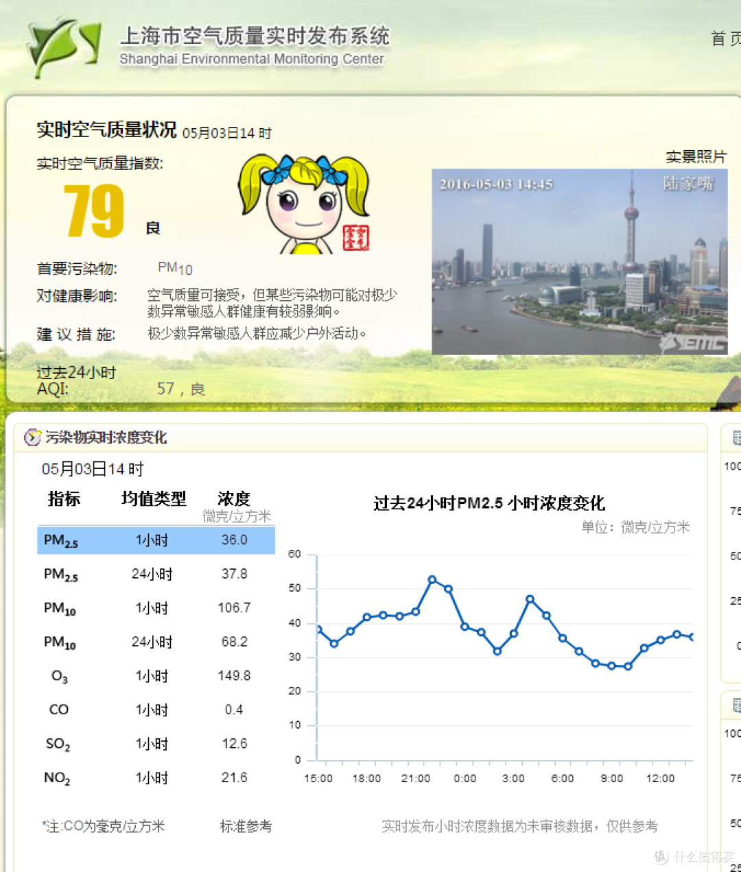The width and height of the screenshot is (741, 872).
Task: Click the 指标 column header
Action: (64, 498)
